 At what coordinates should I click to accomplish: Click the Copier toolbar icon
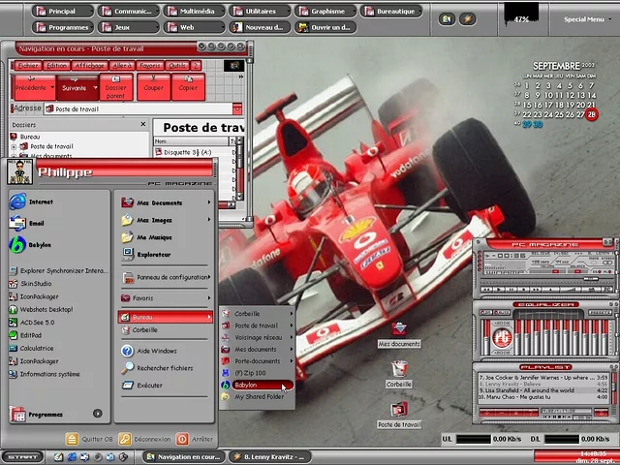[x=188, y=87]
